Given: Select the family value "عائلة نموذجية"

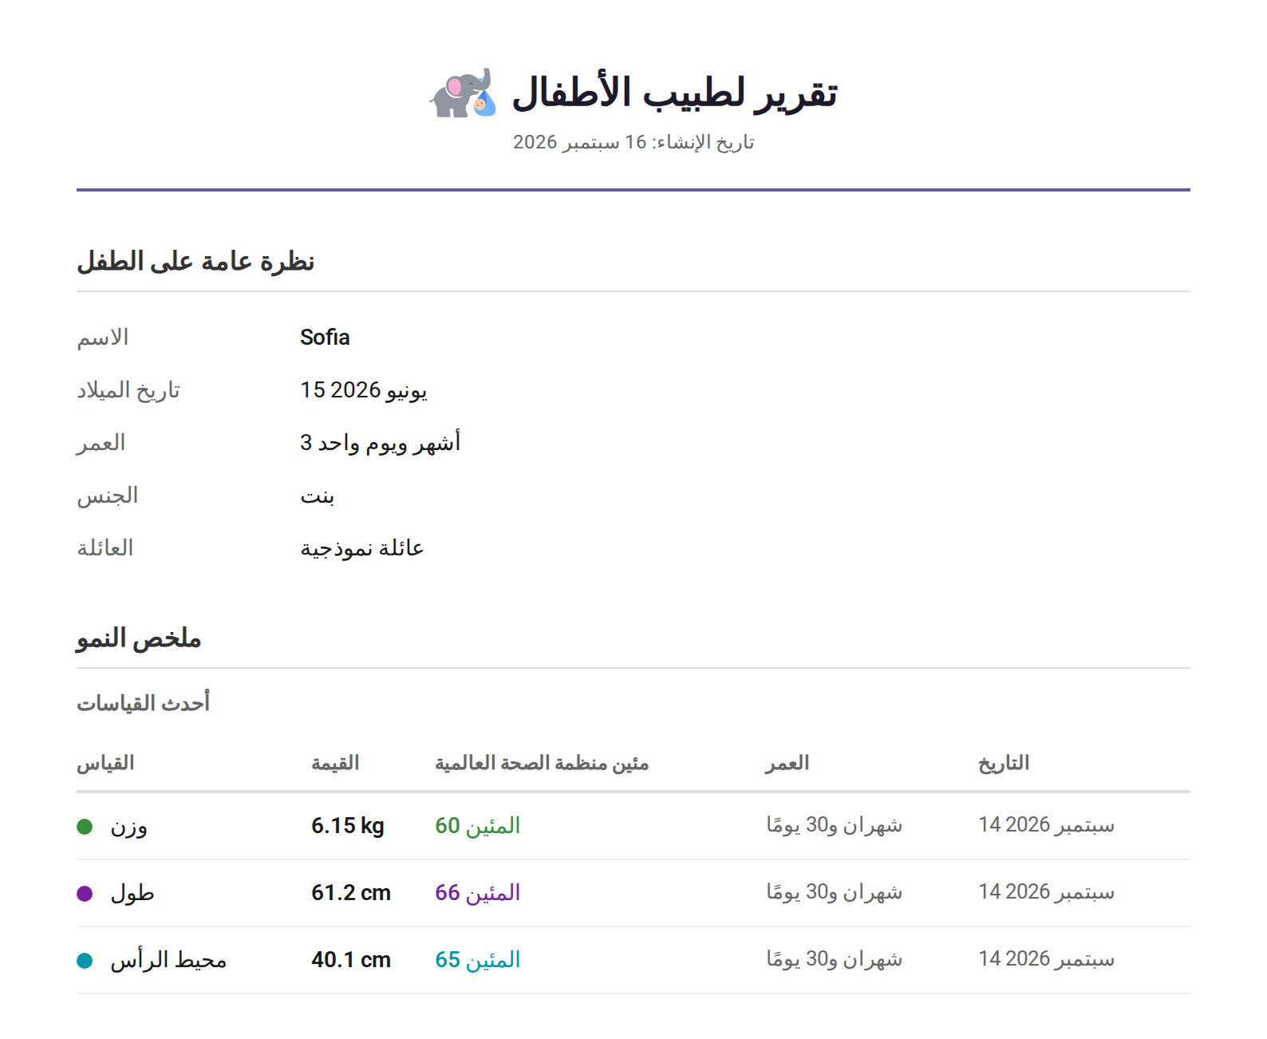Looking at the screenshot, I should click(x=362, y=548).
